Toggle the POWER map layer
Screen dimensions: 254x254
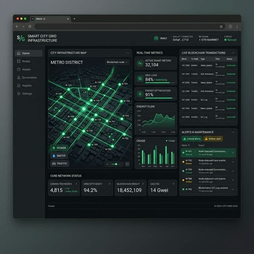coord(59,148)
